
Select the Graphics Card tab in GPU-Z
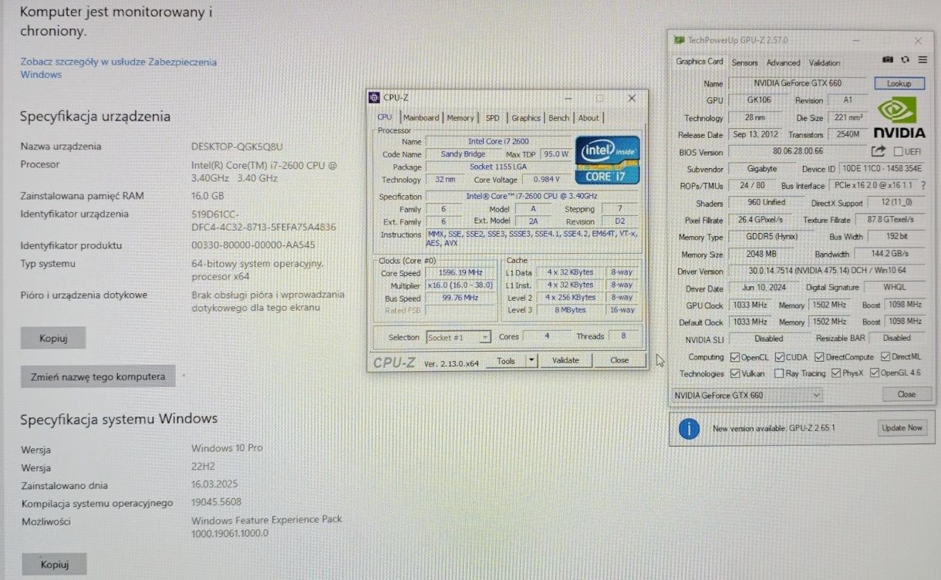pyautogui.click(x=700, y=62)
